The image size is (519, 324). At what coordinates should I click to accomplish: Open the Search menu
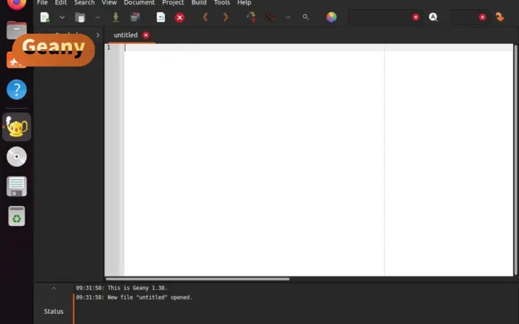click(x=84, y=3)
